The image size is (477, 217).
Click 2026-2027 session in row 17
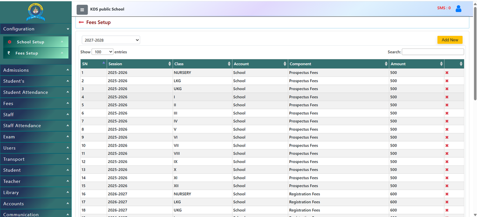(x=117, y=202)
